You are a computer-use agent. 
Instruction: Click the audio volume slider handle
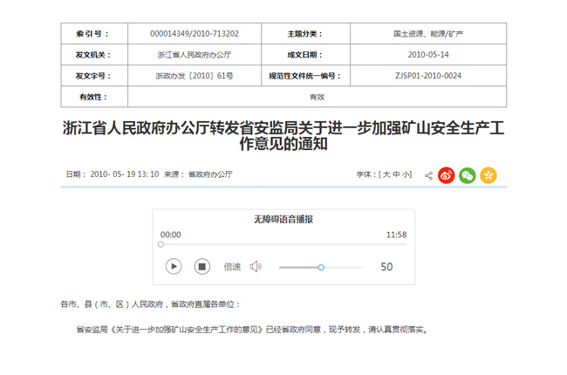321,267
